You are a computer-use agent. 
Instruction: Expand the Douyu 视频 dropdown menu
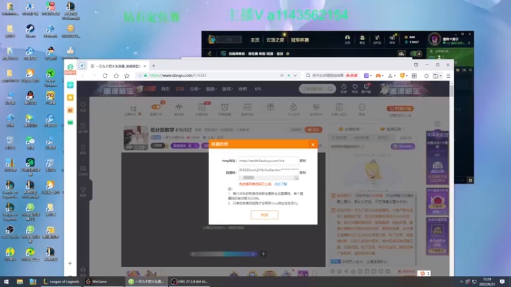211,89
